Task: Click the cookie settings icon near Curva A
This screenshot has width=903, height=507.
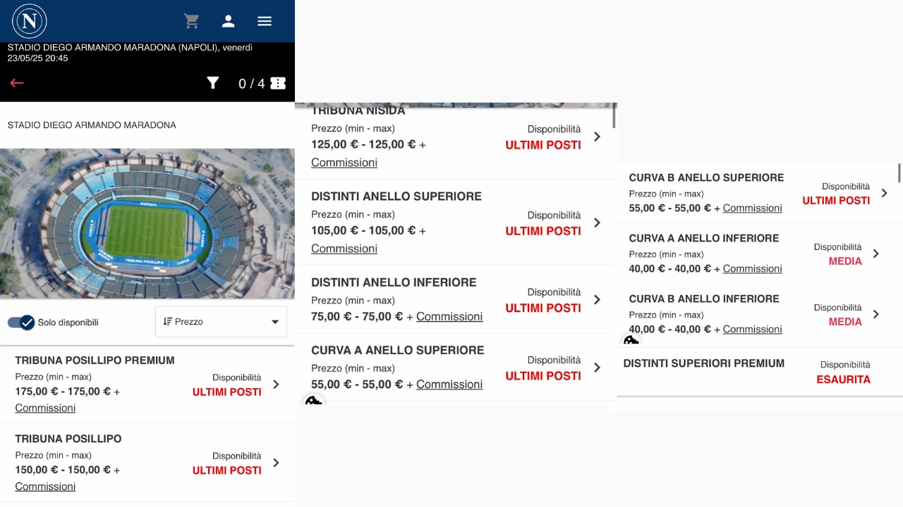Action: [313, 401]
